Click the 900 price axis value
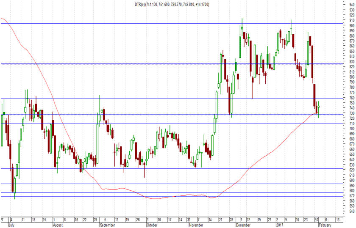The height and width of the screenshot is (228, 356). [352, 25]
